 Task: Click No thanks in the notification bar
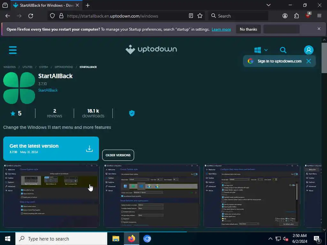[248, 29]
